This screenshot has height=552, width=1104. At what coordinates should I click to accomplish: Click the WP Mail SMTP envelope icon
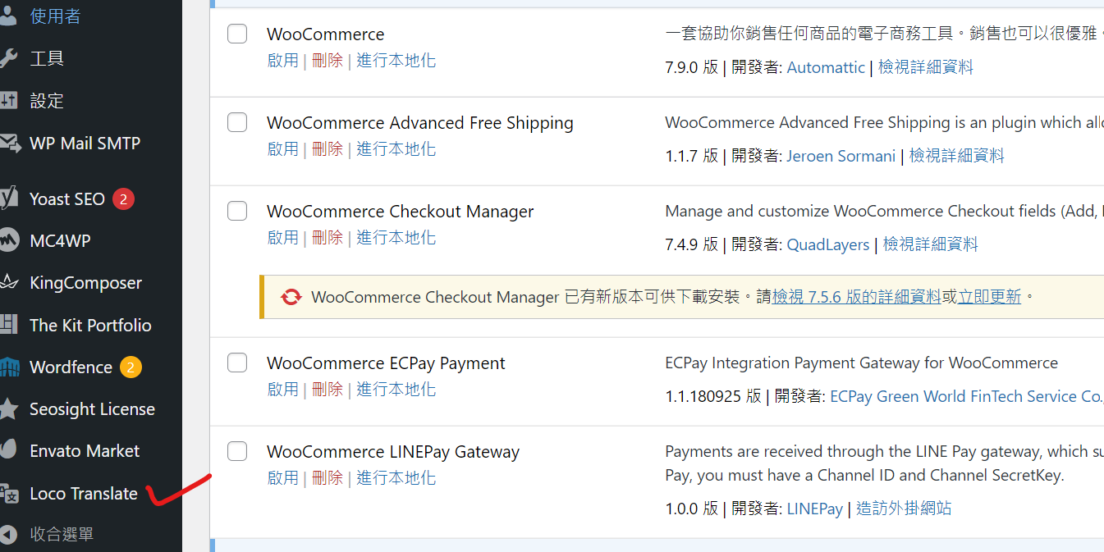coord(9,143)
